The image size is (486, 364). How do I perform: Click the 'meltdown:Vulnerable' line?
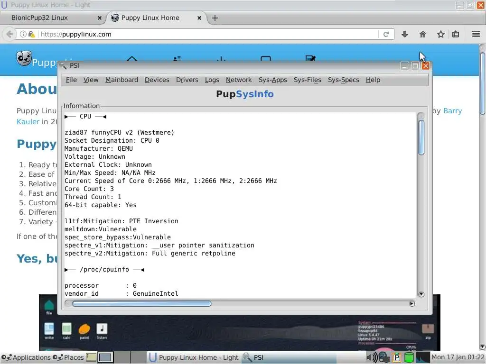click(101, 229)
